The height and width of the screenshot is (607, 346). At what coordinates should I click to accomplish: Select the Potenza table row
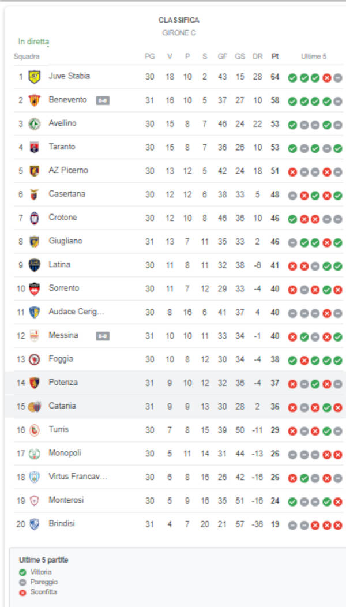coord(173,383)
